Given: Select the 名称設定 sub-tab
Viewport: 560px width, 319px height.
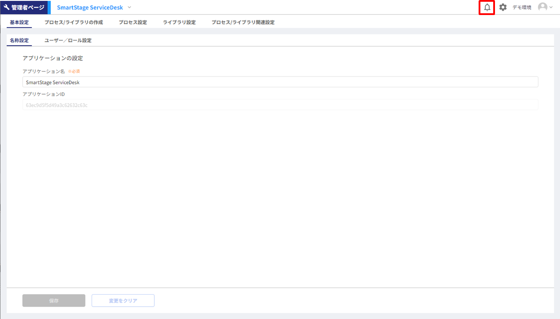Looking at the screenshot, I should coord(19,40).
